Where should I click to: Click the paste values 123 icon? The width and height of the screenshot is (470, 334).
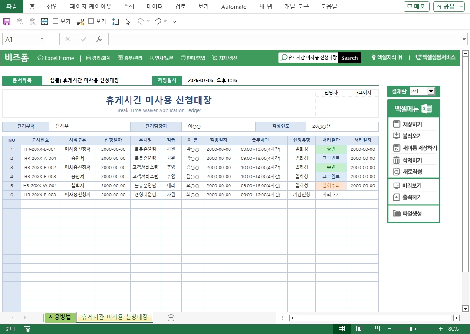20,22
